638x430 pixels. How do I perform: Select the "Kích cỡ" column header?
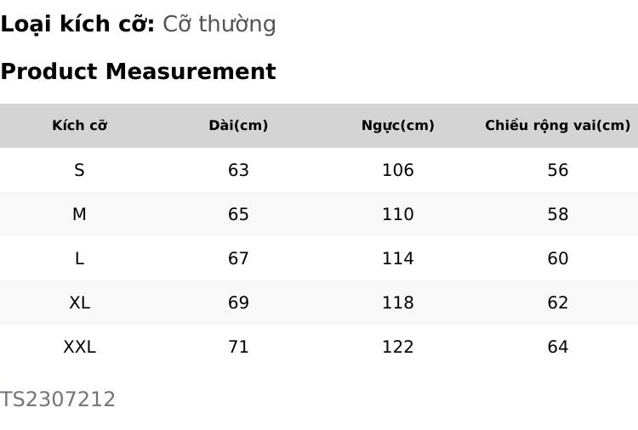point(79,126)
